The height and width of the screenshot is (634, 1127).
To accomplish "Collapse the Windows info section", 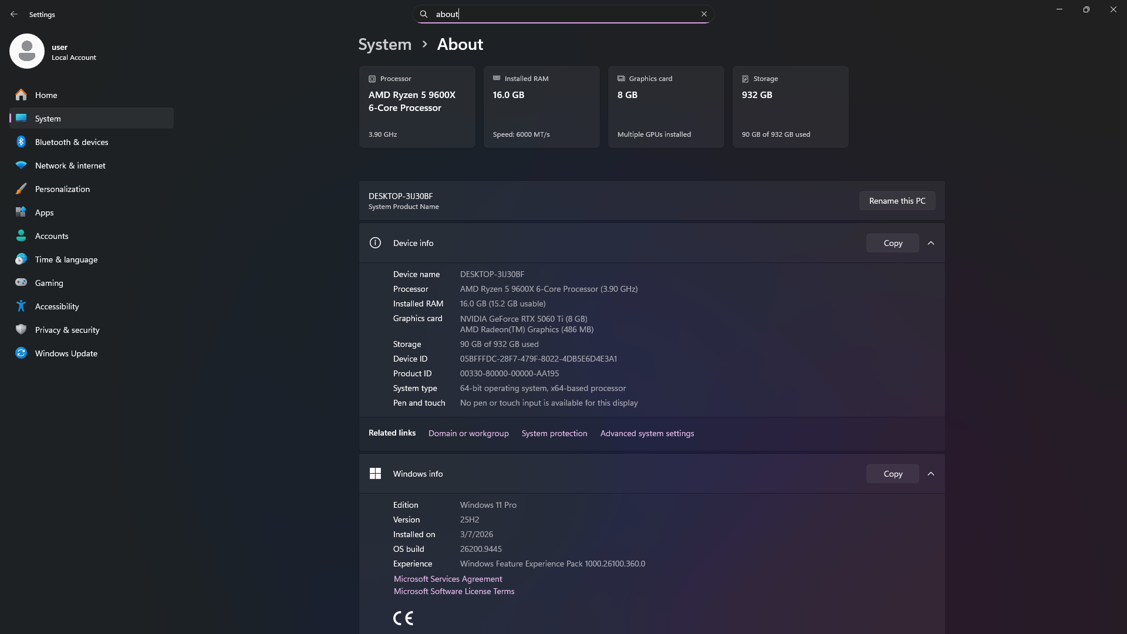I will (931, 474).
